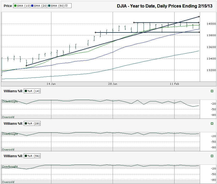
Task: Close the Williams %R (56) panel
Action: tap(212, 156)
